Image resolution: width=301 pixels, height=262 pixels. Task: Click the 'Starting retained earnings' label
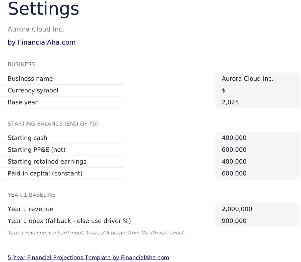pos(47,162)
